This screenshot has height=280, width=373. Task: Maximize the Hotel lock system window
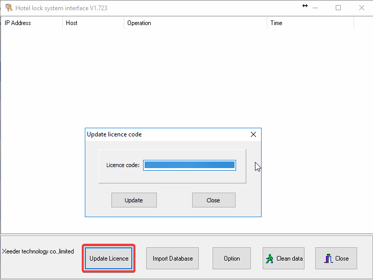[338, 8]
